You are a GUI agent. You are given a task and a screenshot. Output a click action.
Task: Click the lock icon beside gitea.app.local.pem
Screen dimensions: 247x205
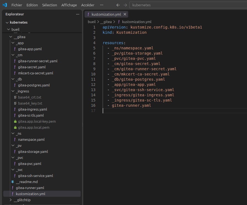pos(15,128)
